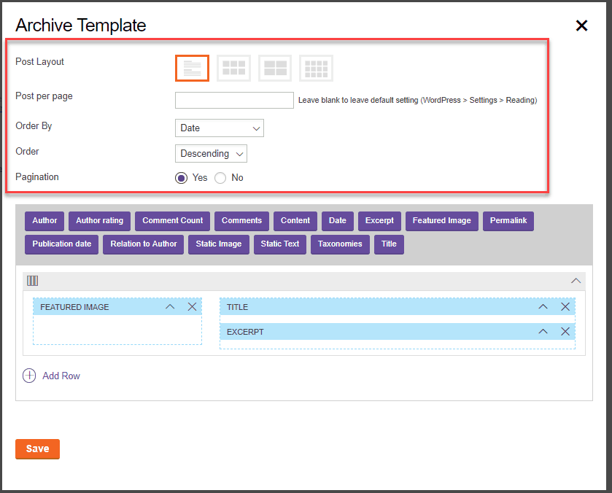Viewport: 612px width, 493px height.
Task: Save the archive template
Action: coord(37,449)
